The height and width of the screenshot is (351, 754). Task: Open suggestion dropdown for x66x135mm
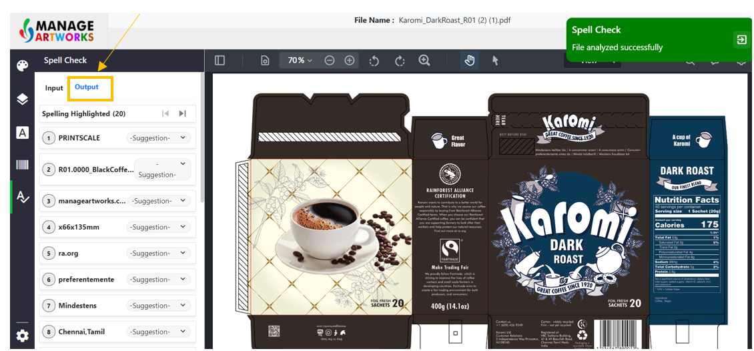pos(159,227)
